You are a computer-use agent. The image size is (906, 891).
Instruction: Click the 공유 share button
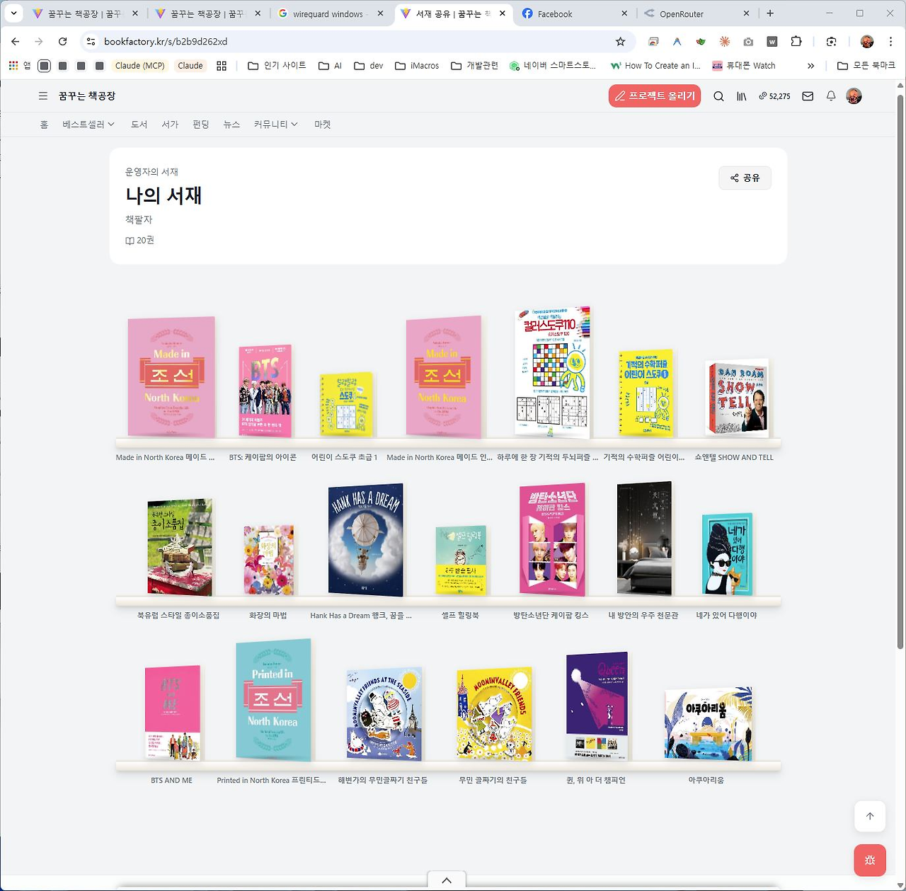point(745,178)
